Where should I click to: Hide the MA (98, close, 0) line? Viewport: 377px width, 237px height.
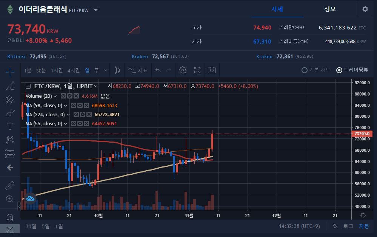pyautogui.click(x=74, y=106)
